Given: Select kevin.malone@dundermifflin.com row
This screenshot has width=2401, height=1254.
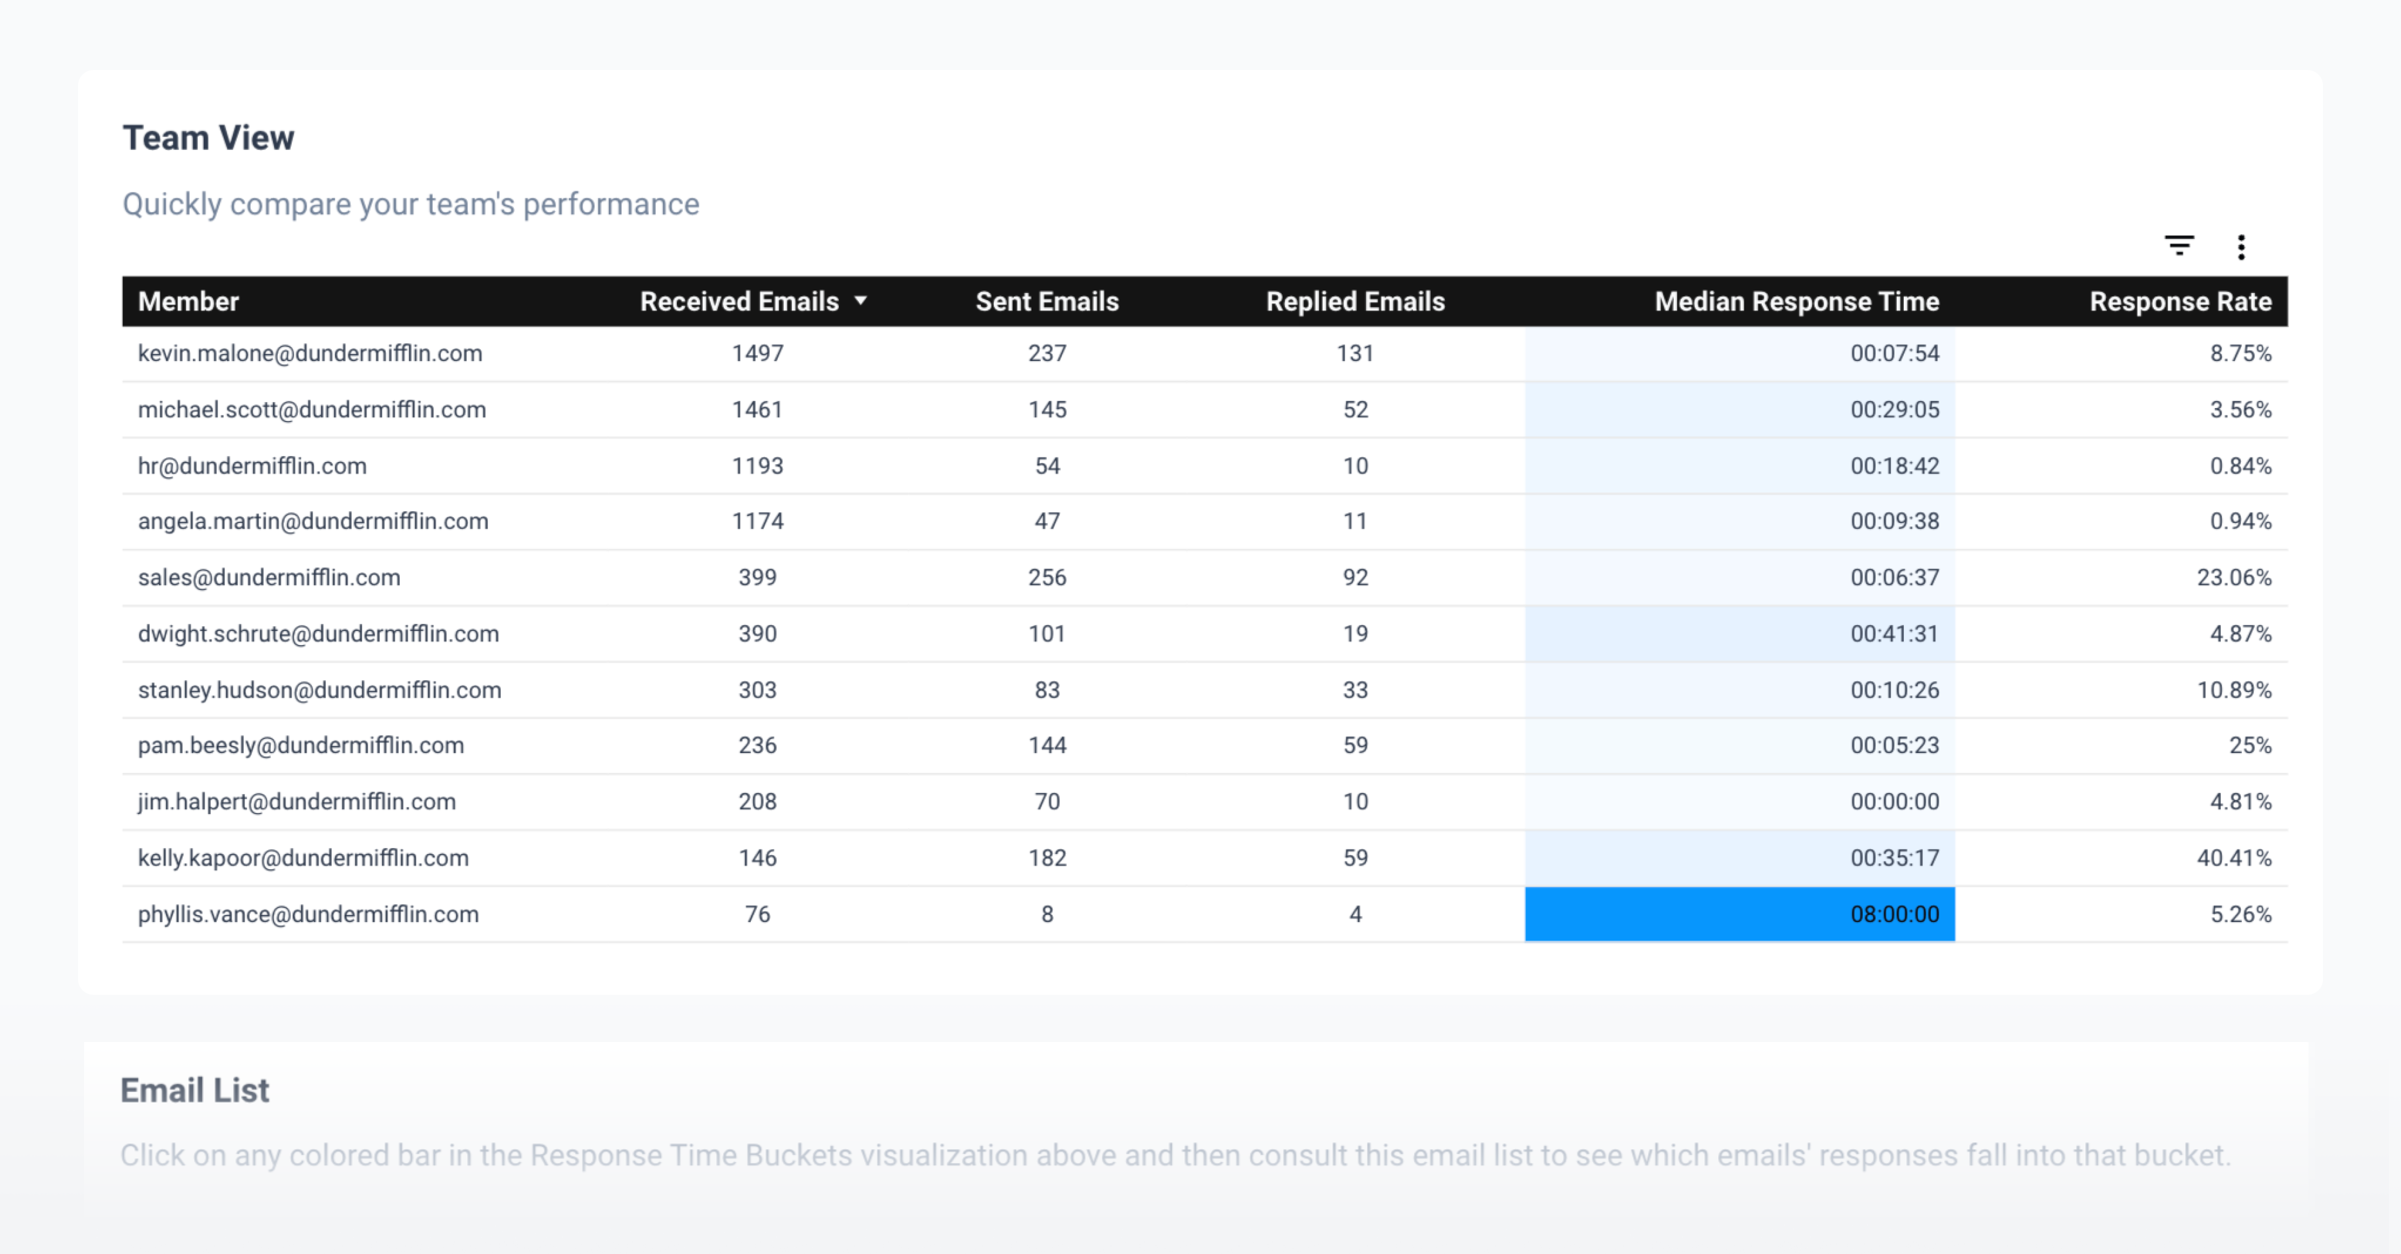Looking at the screenshot, I should coord(310,353).
